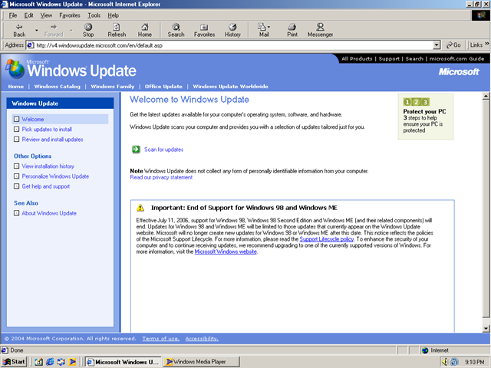
Task: Open the Favorites menu
Action: pyautogui.click(x=70, y=15)
